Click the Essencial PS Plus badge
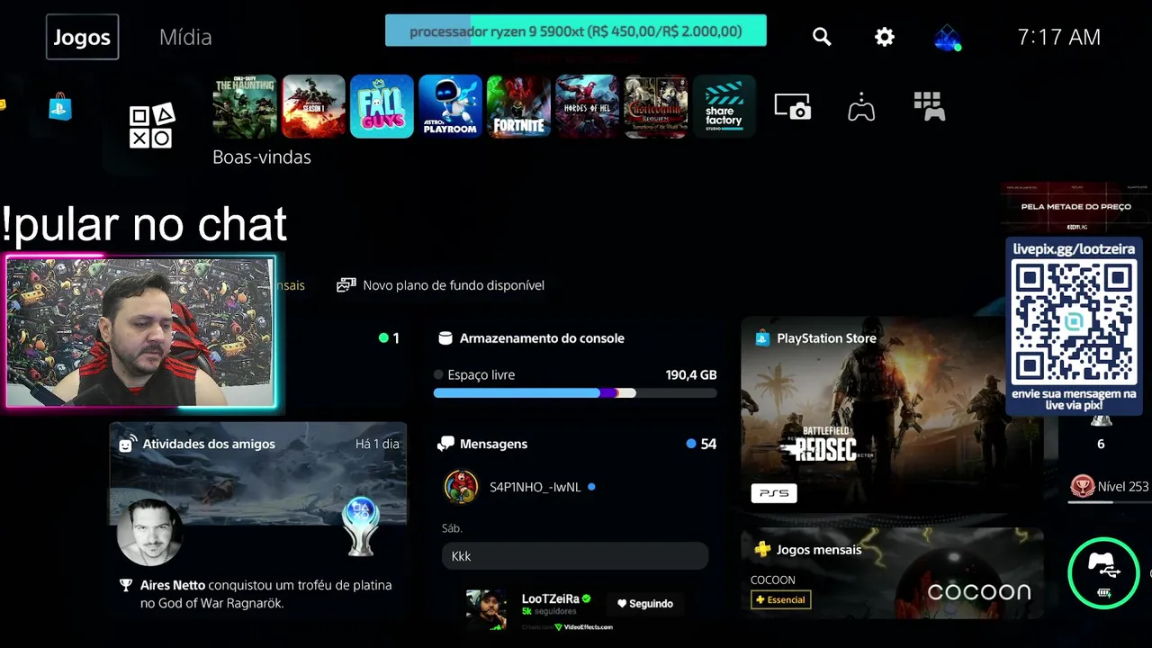This screenshot has height=648, width=1152. (x=780, y=599)
